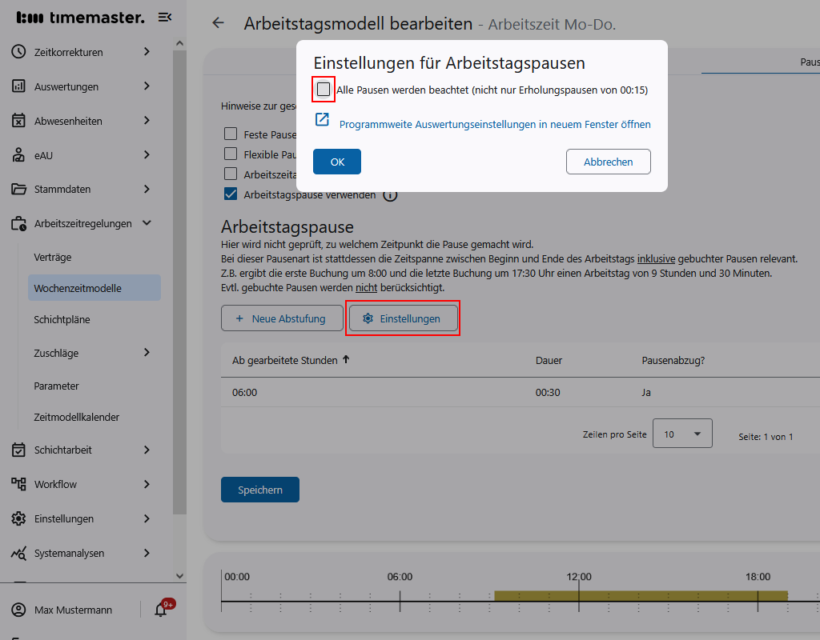The image size is (820, 640).
Task: Enable 'Alle Pausen werden beachtet' checkbox
Action: tap(323, 90)
